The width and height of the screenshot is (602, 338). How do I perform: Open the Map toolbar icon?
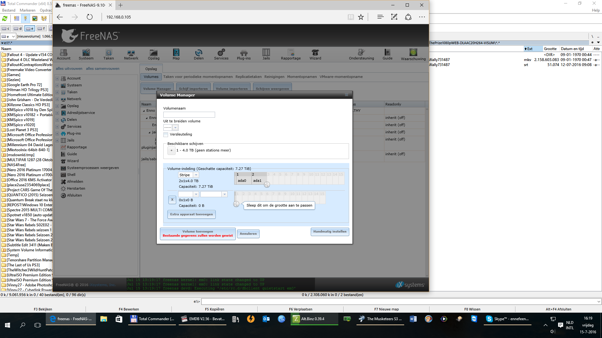(176, 54)
